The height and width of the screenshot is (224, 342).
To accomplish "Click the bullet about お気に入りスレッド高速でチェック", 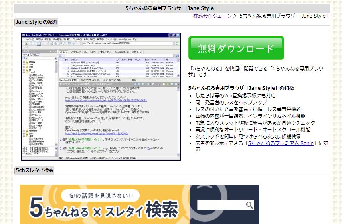I will pyautogui.click(x=255, y=123).
